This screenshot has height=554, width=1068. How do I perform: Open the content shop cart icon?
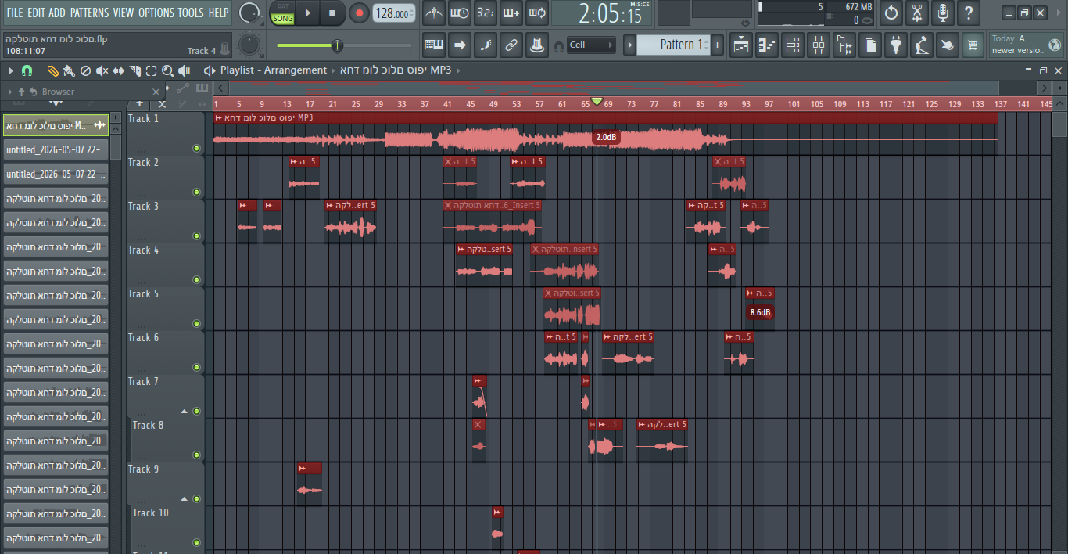coord(973,45)
